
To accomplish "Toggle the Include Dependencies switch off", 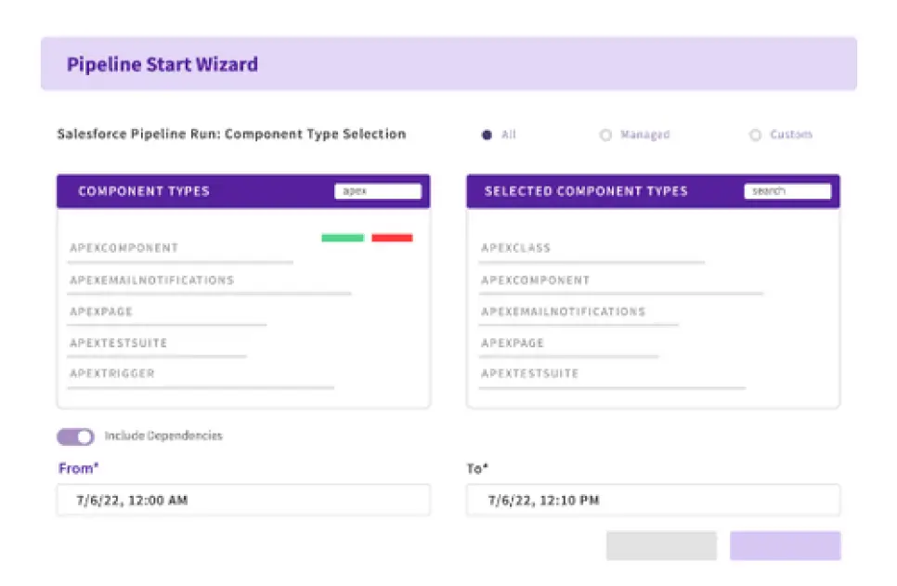I will (x=74, y=436).
